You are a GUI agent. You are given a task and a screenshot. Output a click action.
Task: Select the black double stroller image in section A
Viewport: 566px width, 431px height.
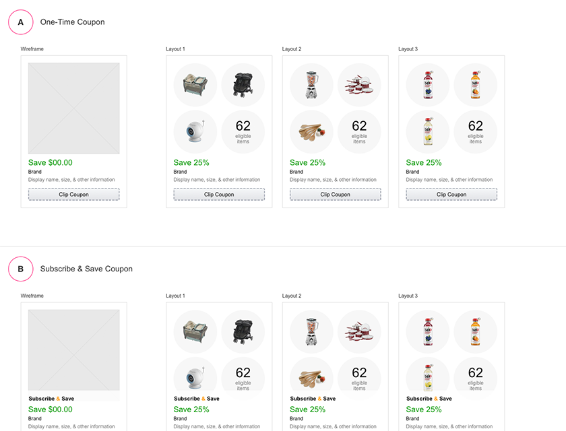pyautogui.click(x=243, y=85)
